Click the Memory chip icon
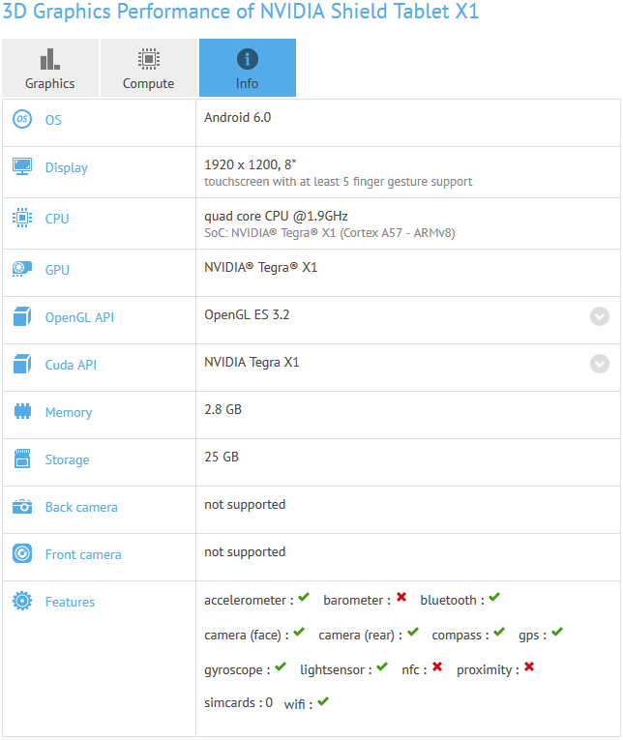Image resolution: width=623 pixels, height=740 pixels. (22, 412)
